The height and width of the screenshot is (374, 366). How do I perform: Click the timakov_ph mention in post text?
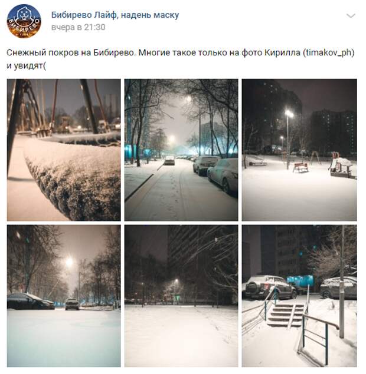329,52
